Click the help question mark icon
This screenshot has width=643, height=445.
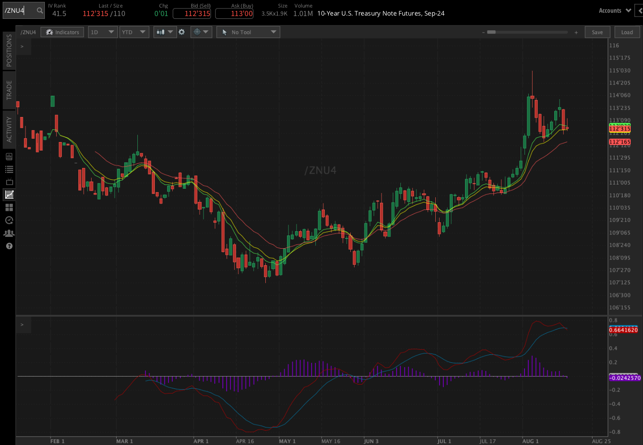pos(8,246)
